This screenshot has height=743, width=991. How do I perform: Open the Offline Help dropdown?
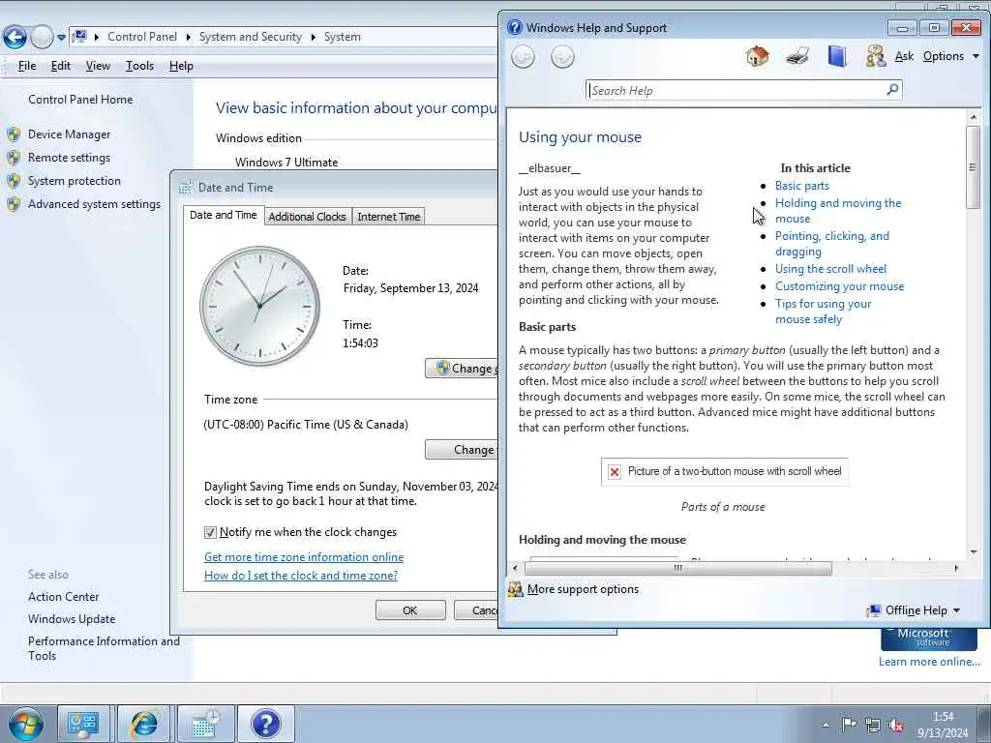(914, 610)
